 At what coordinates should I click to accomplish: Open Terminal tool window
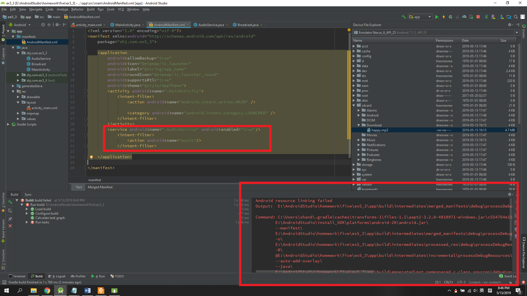(x=17, y=276)
